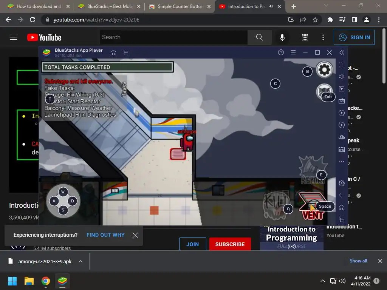The height and width of the screenshot is (290, 387).
Task: Toggle BlueStacks fullscreen mode
Action: 342,65
